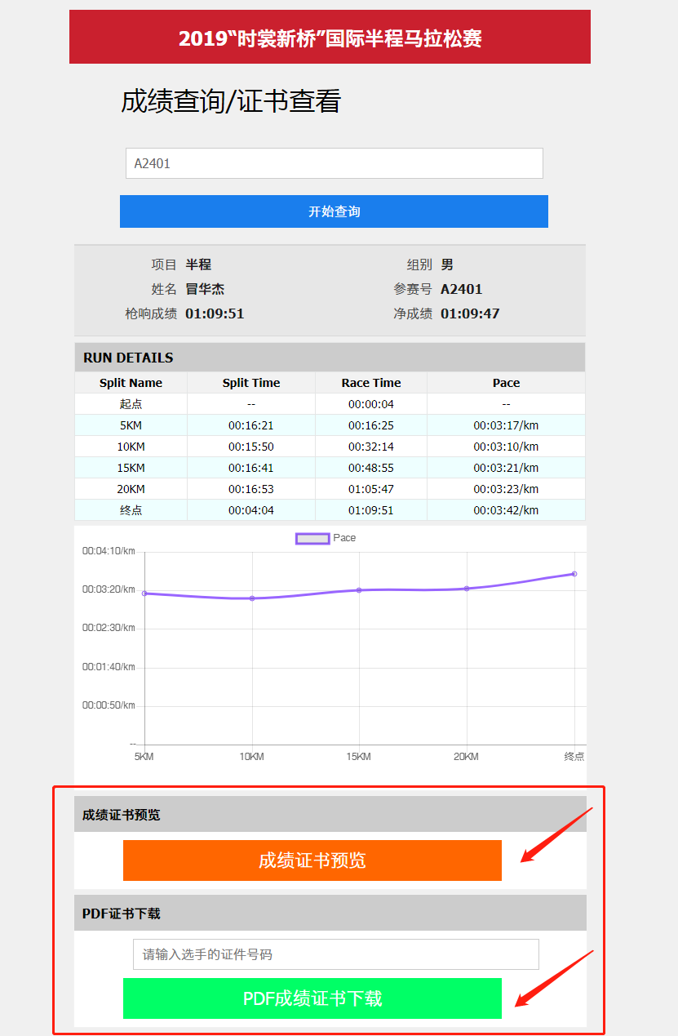Click the race time 00:00:04
The width and height of the screenshot is (678, 1036).
[x=371, y=404]
